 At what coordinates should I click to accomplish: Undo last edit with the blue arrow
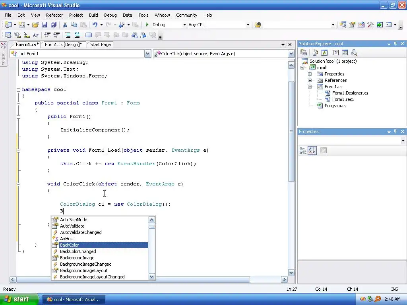[x=95, y=25]
